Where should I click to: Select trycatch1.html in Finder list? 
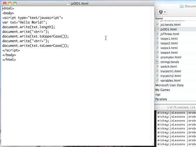171,71
